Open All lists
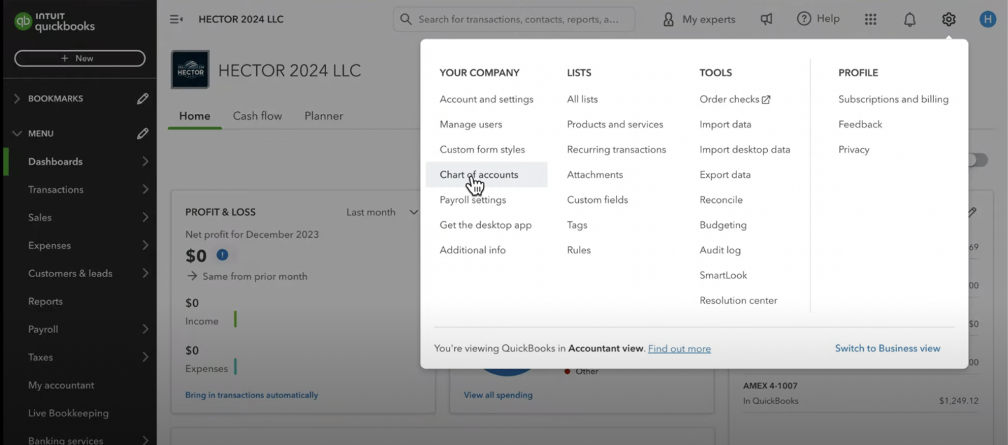The height and width of the screenshot is (445, 1008). 582,99
